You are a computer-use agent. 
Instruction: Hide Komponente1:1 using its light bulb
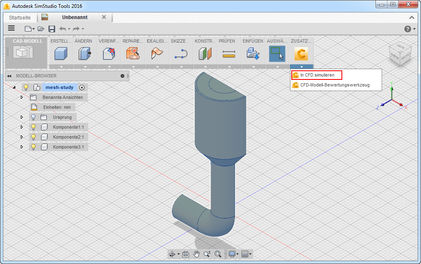point(33,127)
